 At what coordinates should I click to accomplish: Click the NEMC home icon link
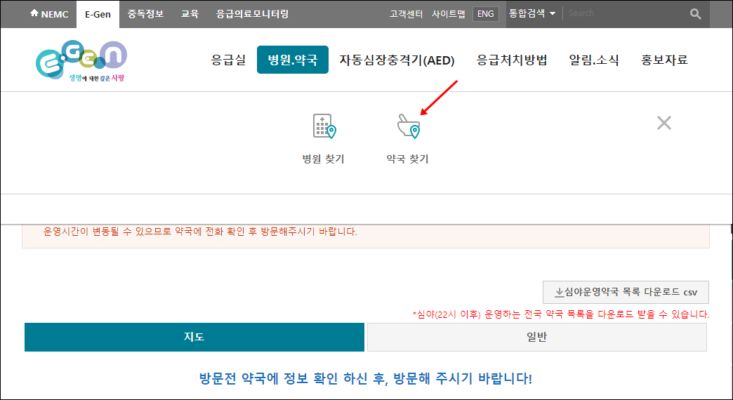coord(49,14)
